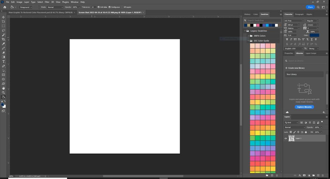
Task: Toggle the Anti-alias checkbox
Action: coord(98,7)
